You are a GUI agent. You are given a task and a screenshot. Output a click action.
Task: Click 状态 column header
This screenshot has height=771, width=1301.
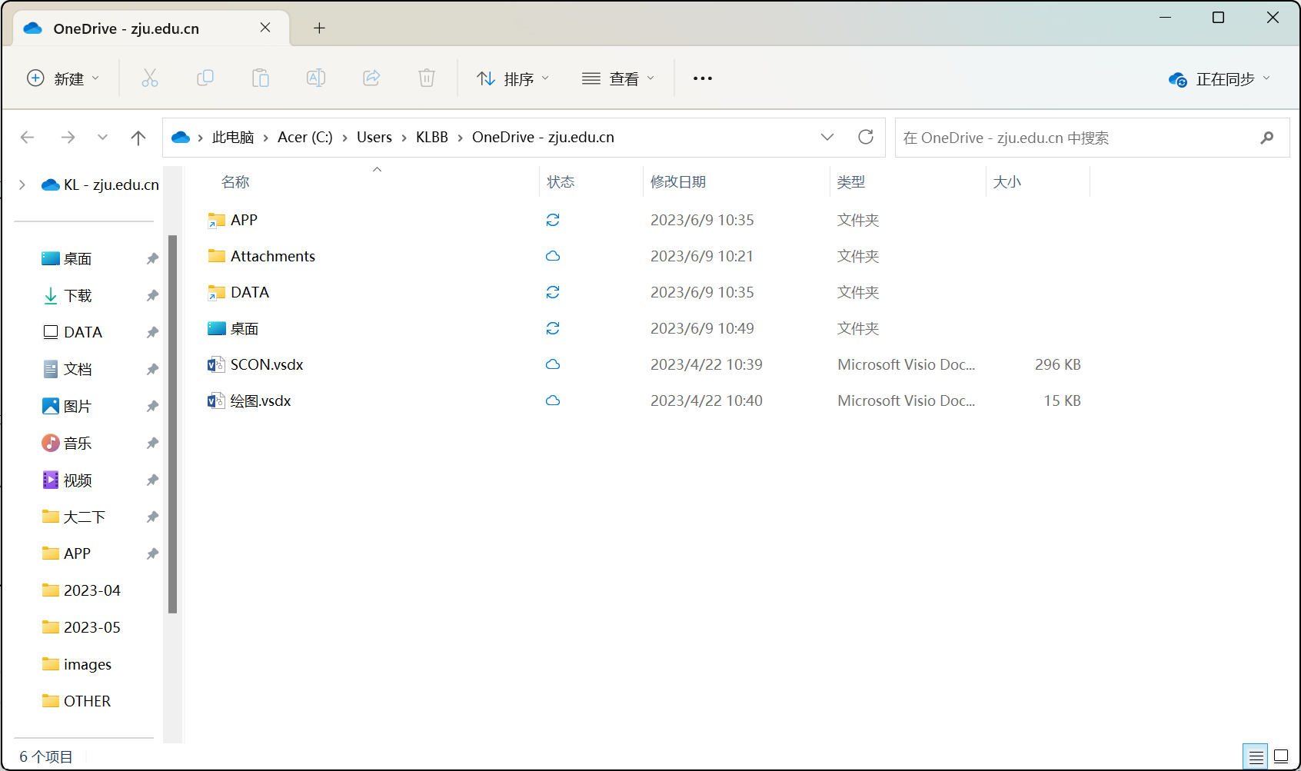561,182
